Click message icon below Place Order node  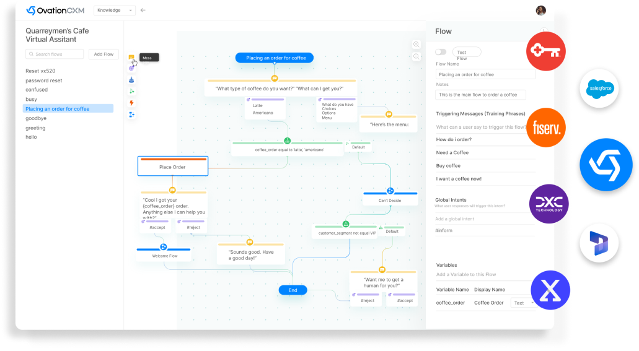point(172,190)
